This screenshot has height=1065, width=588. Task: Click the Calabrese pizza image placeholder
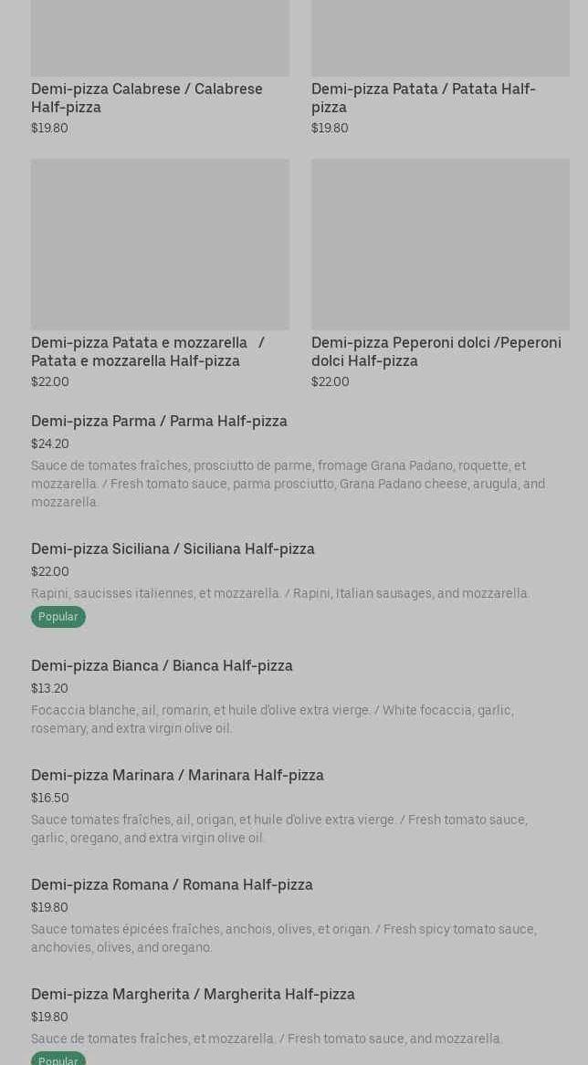click(160, 37)
